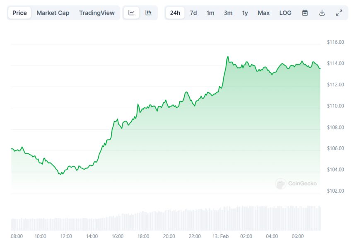The height and width of the screenshot is (246, 352).
Task: Click the CoinGecko watermark logo
Action: (x=296, y=184)
